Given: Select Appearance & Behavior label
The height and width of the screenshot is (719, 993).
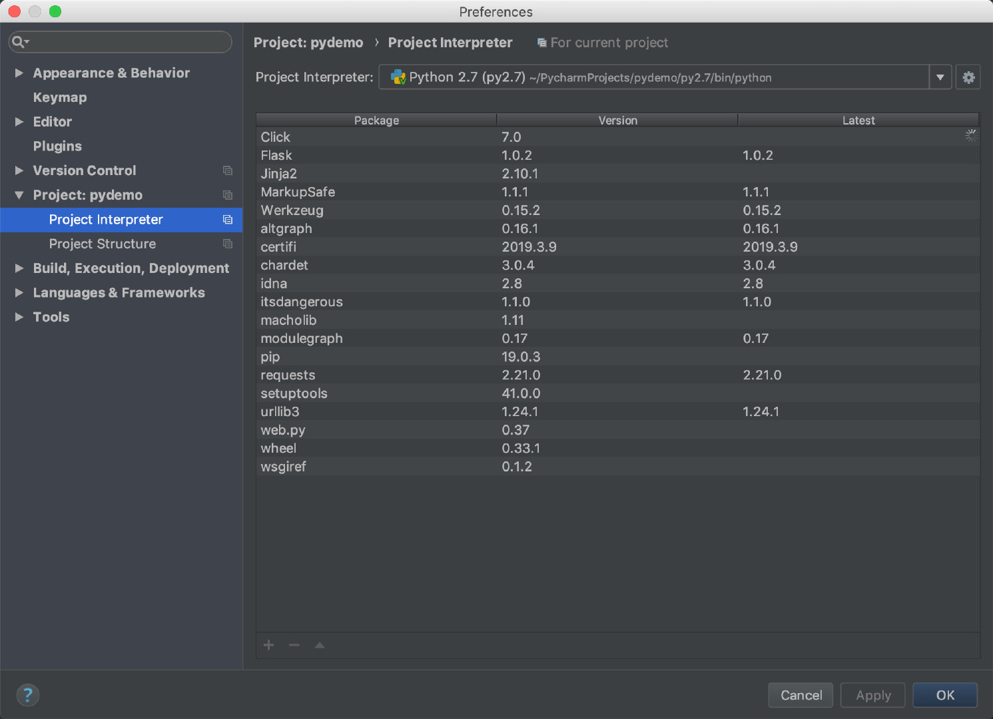Looking at the screenshot, I should tap(111, 73).
